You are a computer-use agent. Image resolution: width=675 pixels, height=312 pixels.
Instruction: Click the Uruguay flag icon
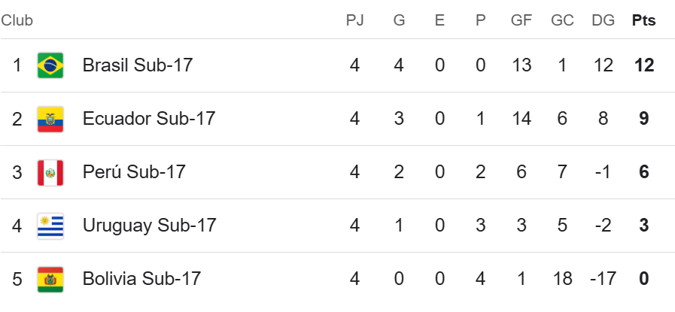point(50,226)
